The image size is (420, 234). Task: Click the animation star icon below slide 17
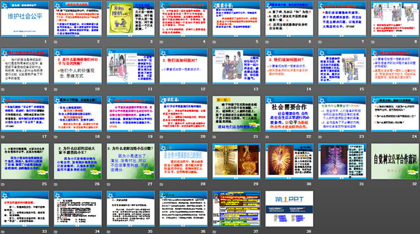[x=3, y=137]
